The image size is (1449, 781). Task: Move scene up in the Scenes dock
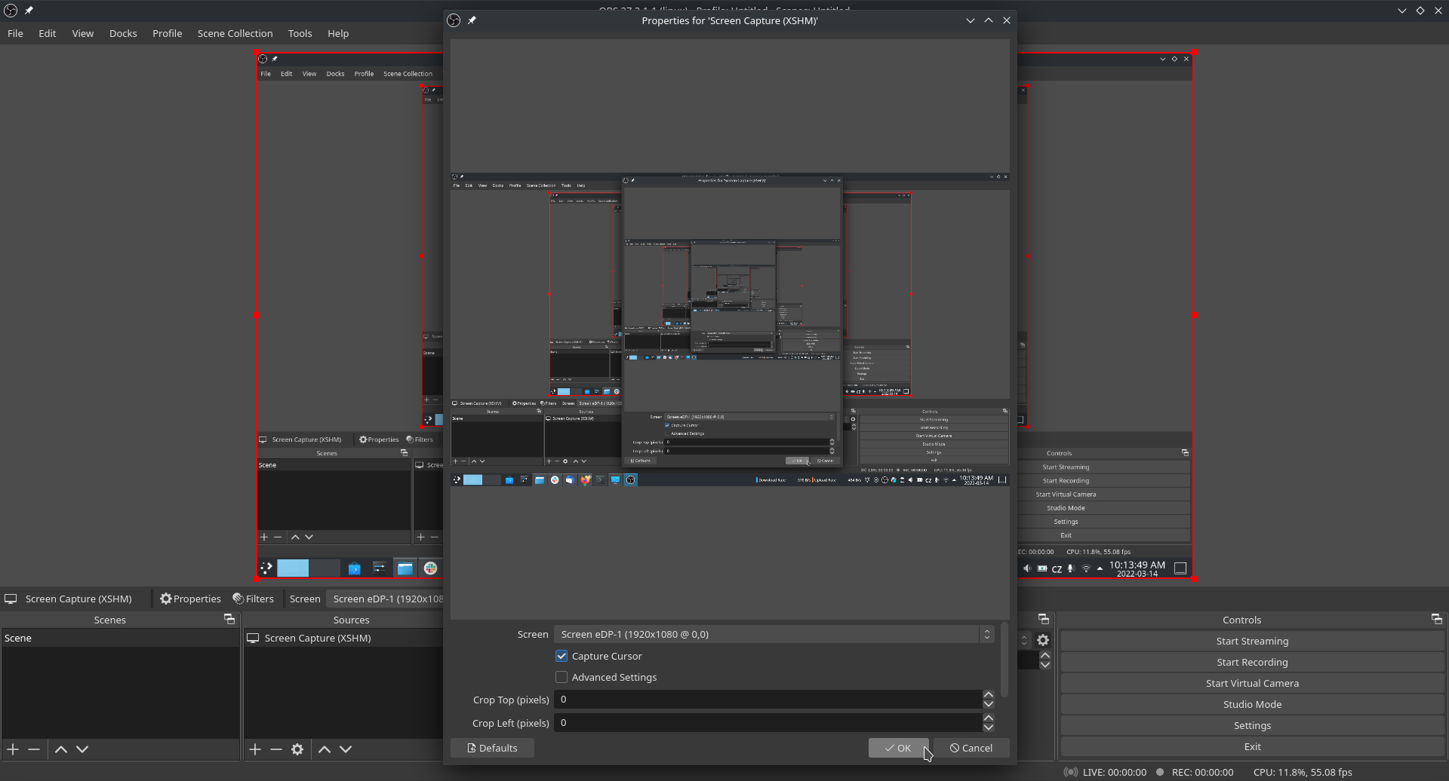61,749
